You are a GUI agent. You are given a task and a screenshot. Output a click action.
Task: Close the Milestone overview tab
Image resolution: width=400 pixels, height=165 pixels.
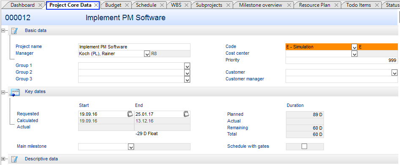pyautogui.click(x=289, y=5)
